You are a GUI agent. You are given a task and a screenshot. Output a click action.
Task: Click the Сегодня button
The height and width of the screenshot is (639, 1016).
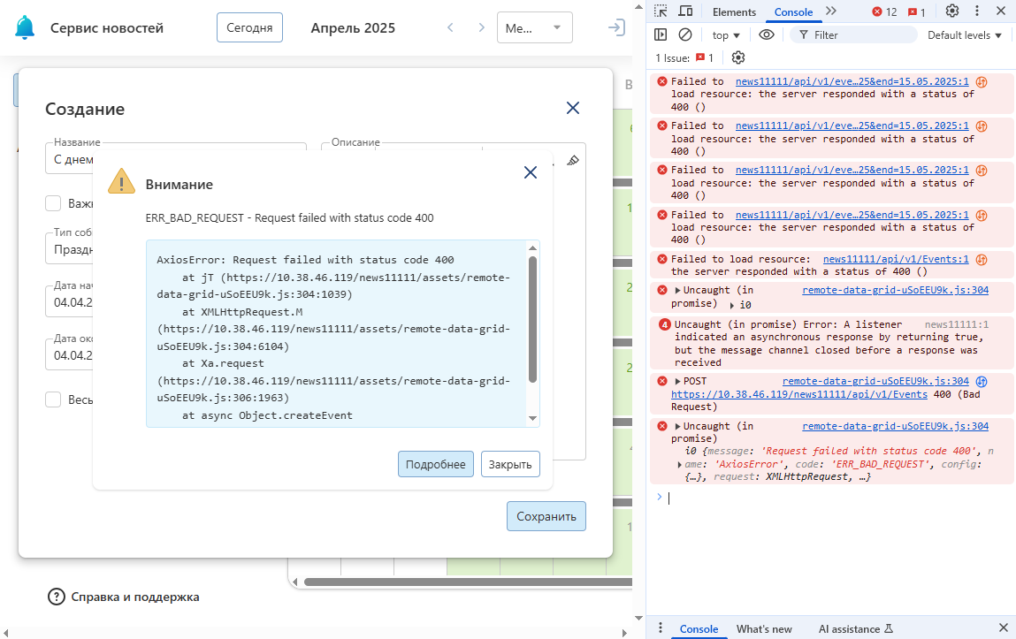[249, 27]
